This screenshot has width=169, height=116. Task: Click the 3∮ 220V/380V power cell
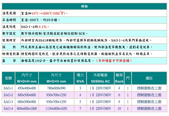tap(100, 108)
